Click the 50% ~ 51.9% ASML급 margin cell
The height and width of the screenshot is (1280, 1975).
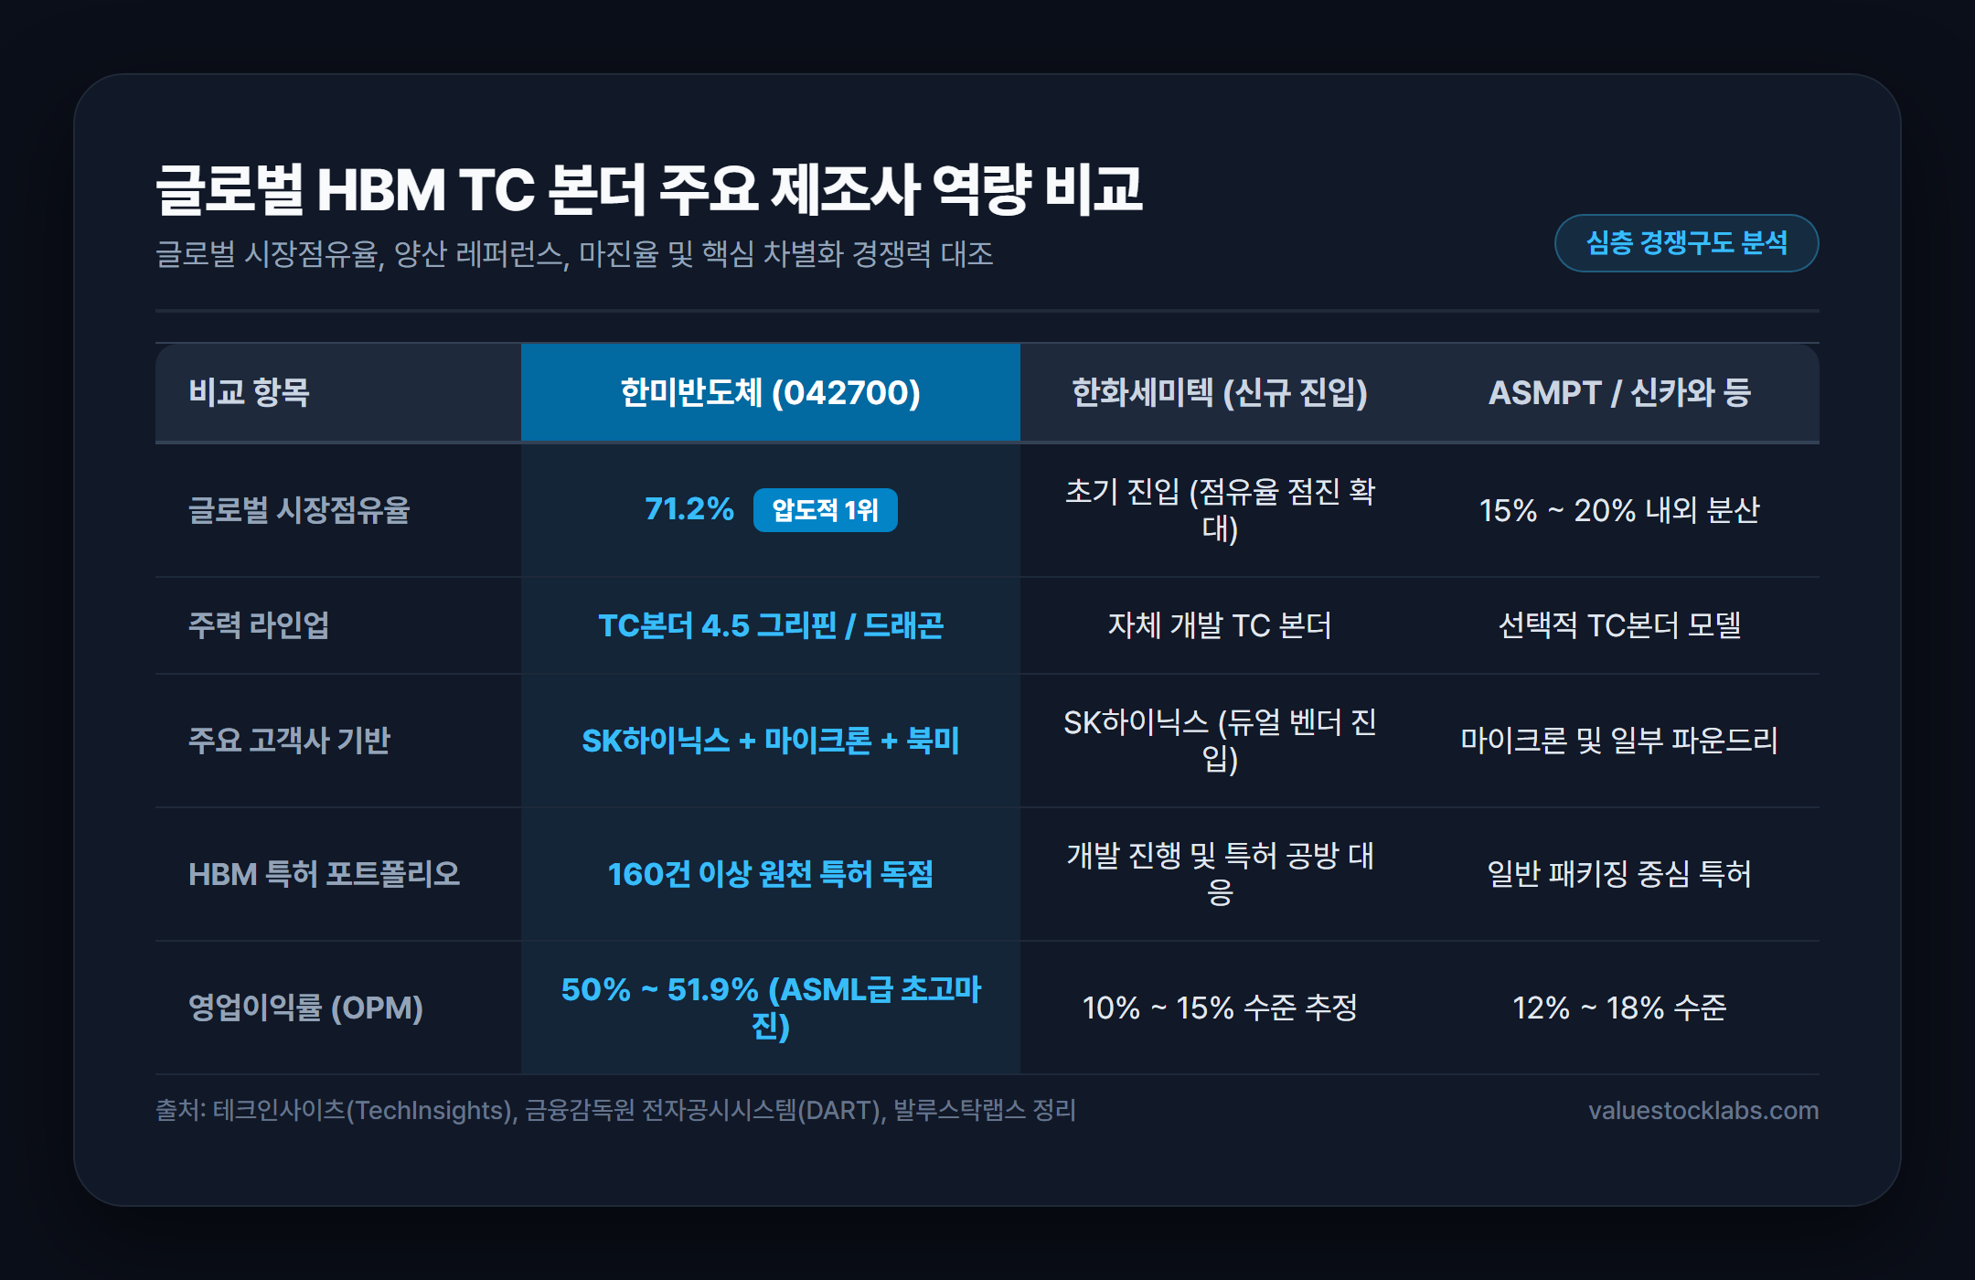click(770, 1008)
